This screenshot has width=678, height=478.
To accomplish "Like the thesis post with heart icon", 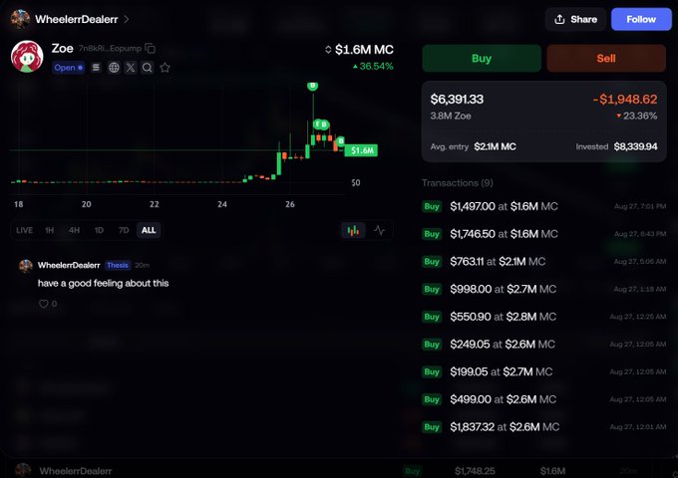I will 44,304.
